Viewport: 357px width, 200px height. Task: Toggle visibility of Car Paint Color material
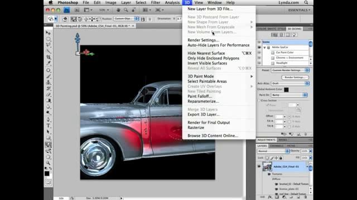pos(259,52)
